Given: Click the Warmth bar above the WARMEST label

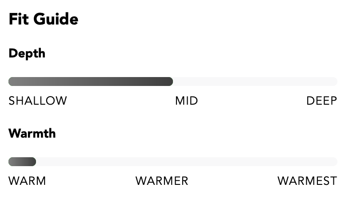Looking at the screenshot, I should (x=307, y=162).
